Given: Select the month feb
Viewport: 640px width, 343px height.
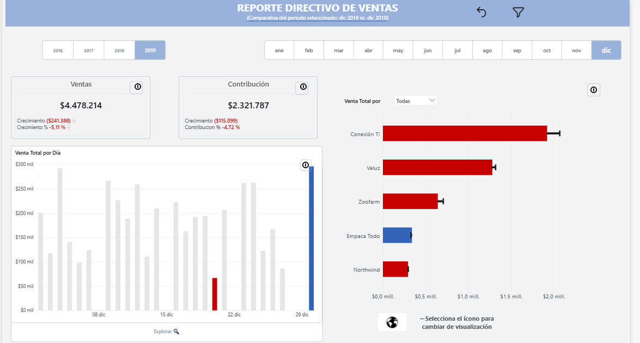Looking at the screenshot, I should pos(309,50).
